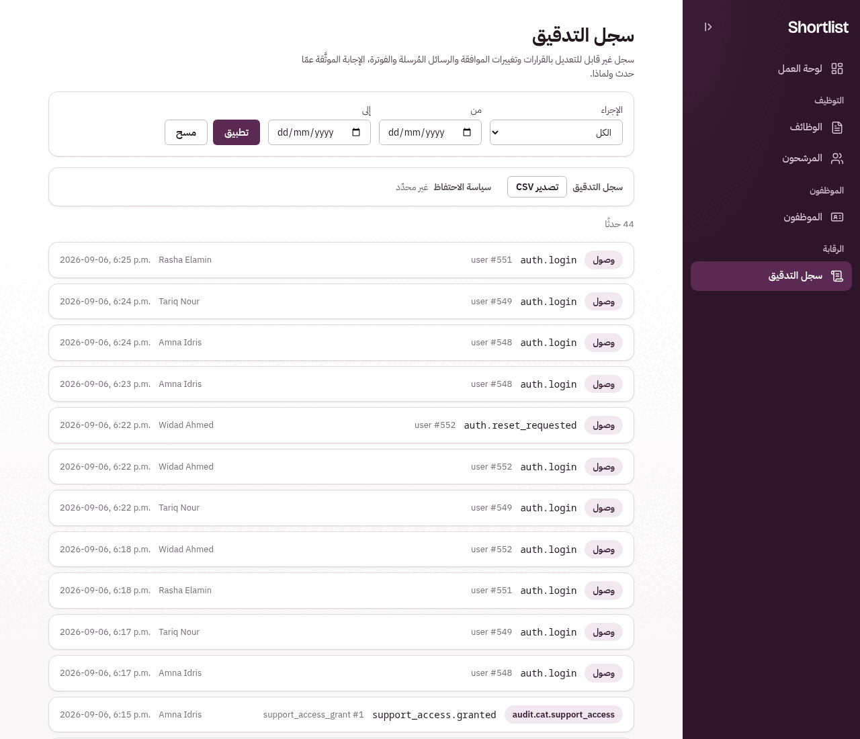Click the تصدير CSV export button
Viewport: 860px width, 739px height.
pyautogui.click(x=537, y=187)
